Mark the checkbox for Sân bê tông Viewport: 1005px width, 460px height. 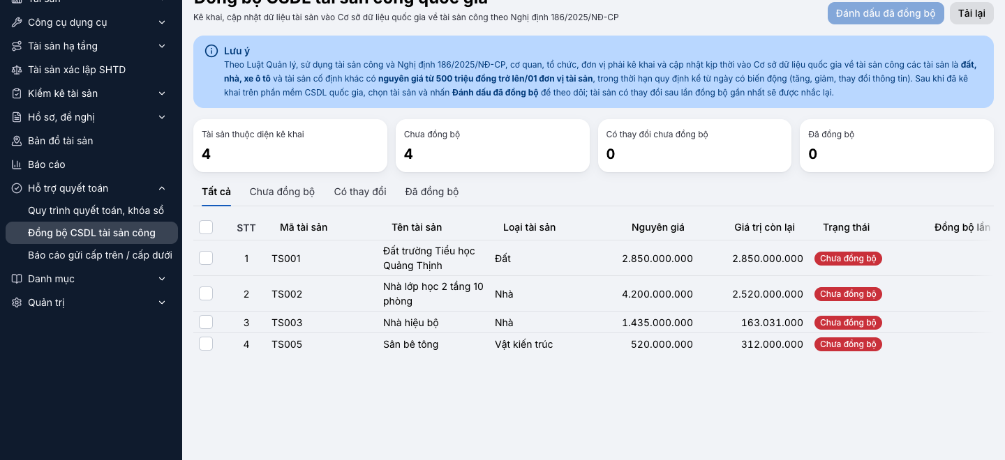point(206,344)
